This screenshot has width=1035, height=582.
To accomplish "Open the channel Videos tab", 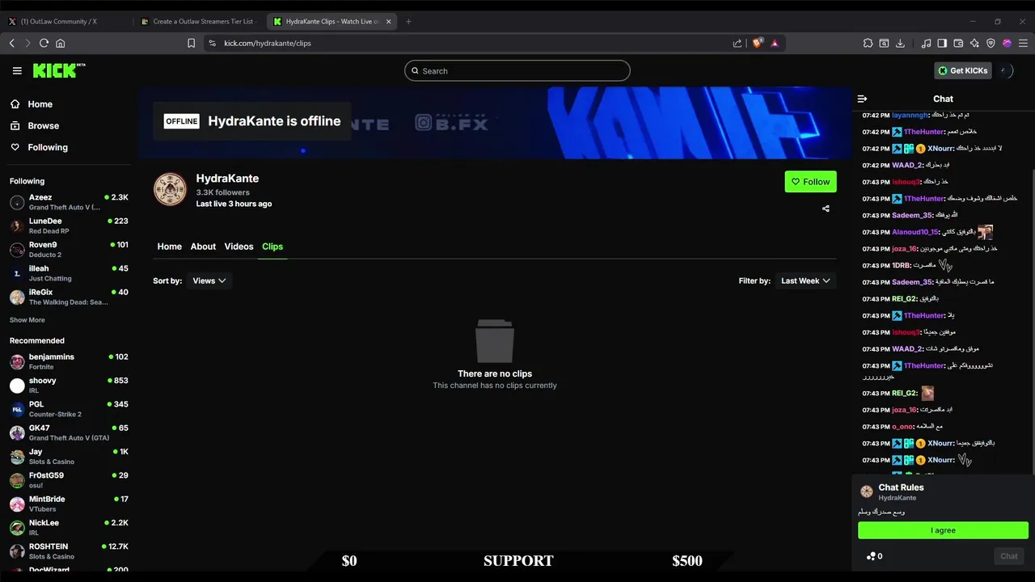I will 239,247.
